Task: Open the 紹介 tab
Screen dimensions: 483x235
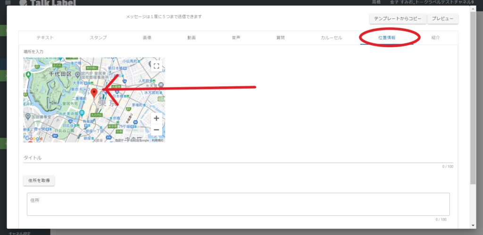Action: point(435,38)
